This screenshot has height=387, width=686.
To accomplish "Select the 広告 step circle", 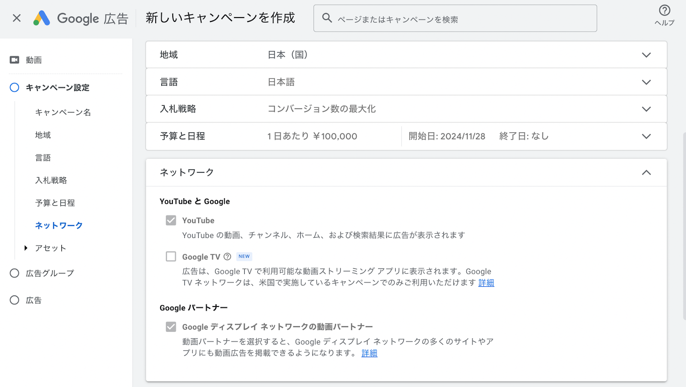I will pyautogui.click(x=15, y=300).
